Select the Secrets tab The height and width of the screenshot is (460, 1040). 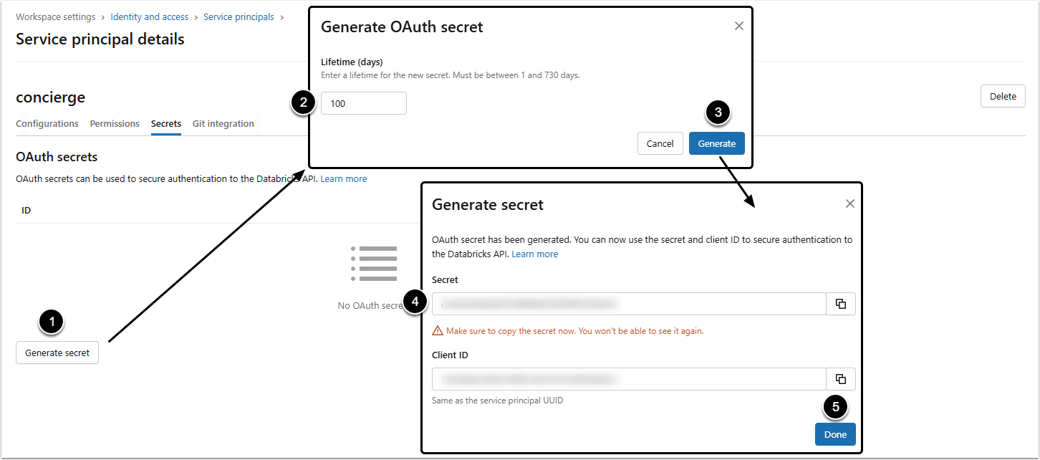click(166, 123)
